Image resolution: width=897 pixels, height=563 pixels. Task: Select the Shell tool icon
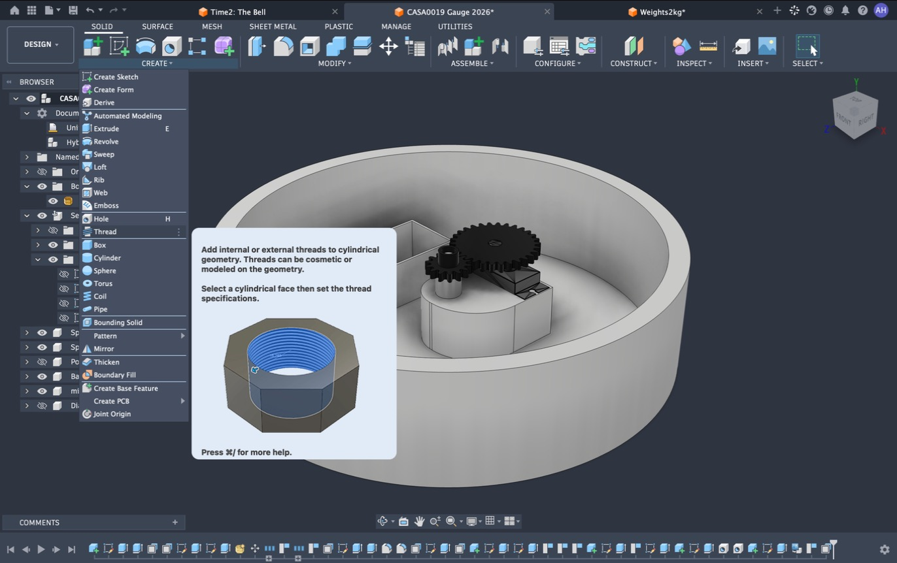tap(310, 46)
